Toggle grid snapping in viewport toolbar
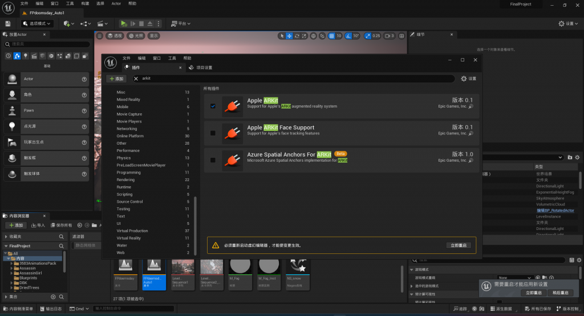 click(331, 36)
